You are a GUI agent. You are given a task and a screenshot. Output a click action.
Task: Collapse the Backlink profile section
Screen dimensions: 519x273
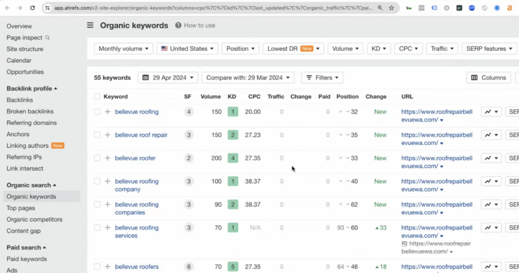coord(32,88)
